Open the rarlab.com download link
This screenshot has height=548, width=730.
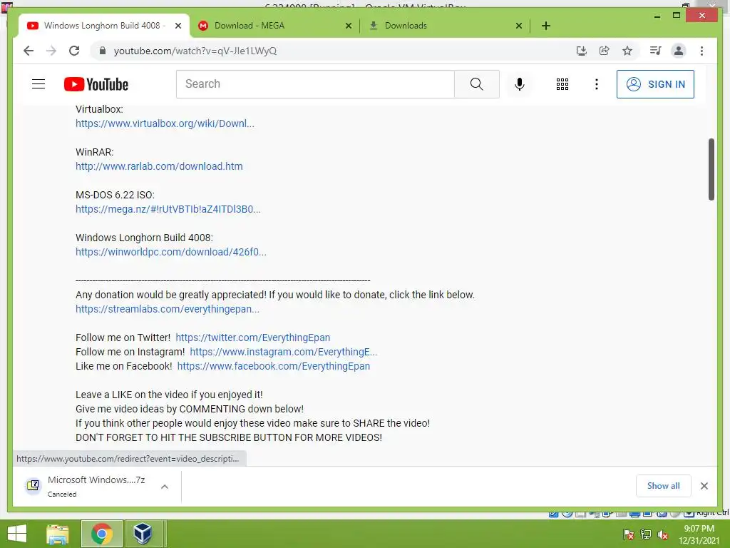click(159, 166)
